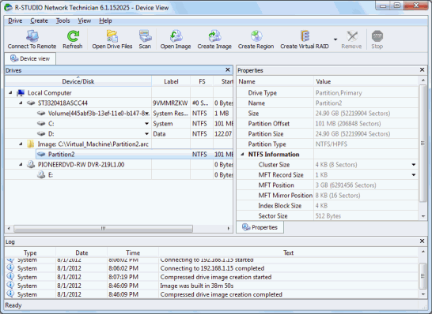Click the drive icon next to C:
The image size is (432, 314).
tap(41, 124)
